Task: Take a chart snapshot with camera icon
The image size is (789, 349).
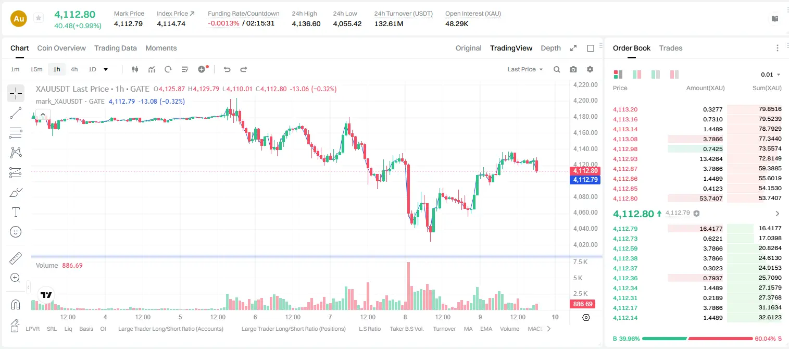Action: (x=573, y=69)
